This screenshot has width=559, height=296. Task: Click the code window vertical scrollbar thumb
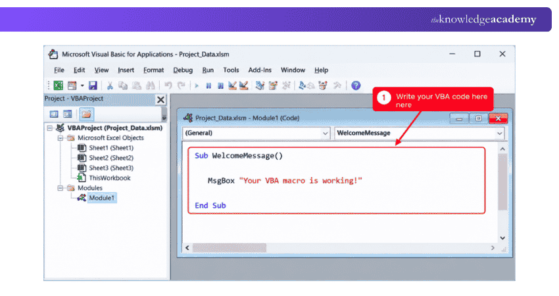click(502, 182)
